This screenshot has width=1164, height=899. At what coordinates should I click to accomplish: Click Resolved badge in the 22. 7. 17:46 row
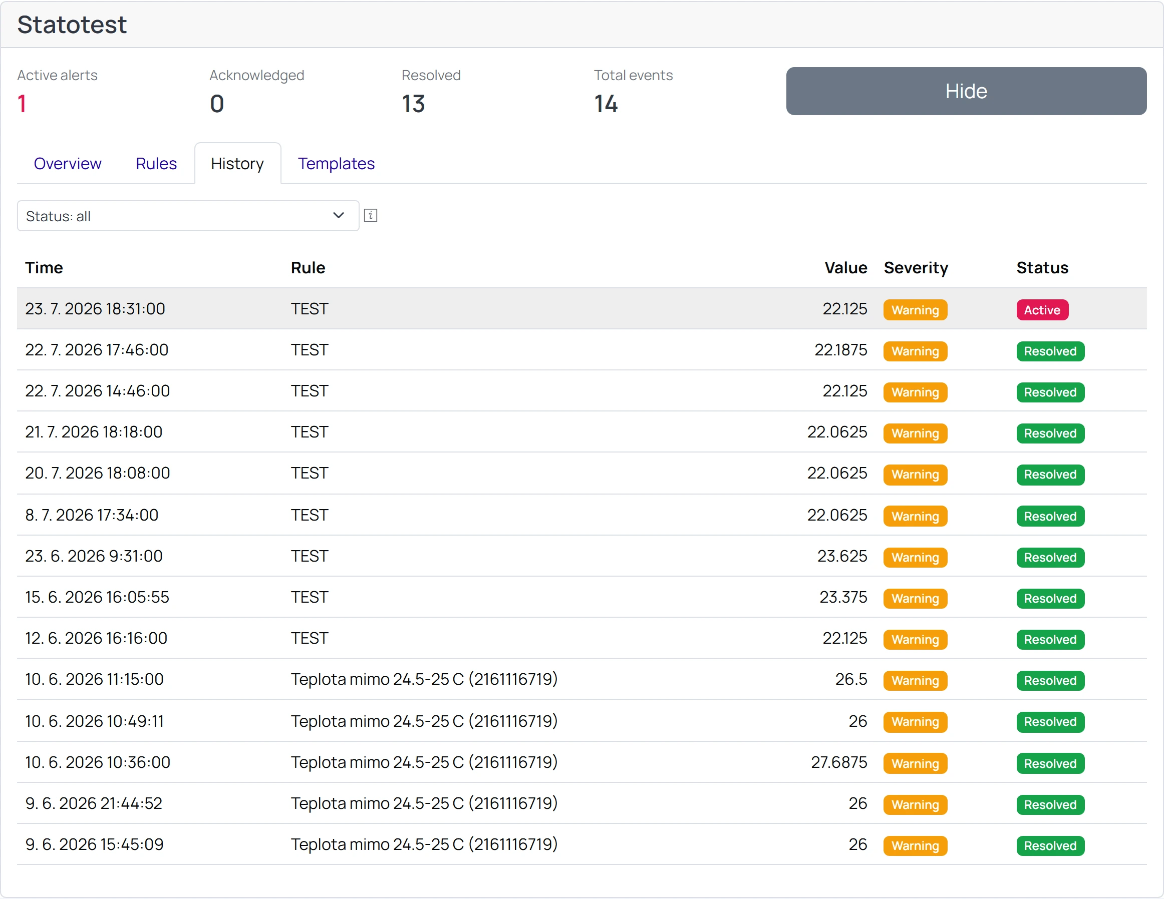(x=1050, y=351)
